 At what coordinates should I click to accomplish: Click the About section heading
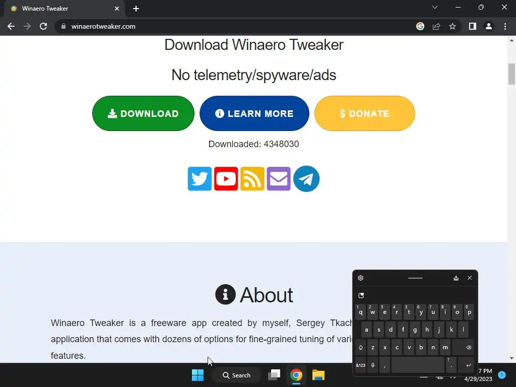254,294
